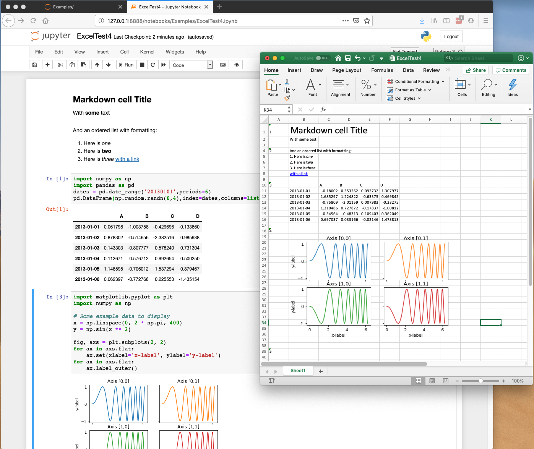The height and width of the screenshot is (449, 534).
Task: Switch to Page Layout view in Excel status bar
Action: pos(432,381)
